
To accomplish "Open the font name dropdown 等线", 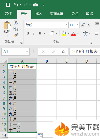I will pos(66,25).
